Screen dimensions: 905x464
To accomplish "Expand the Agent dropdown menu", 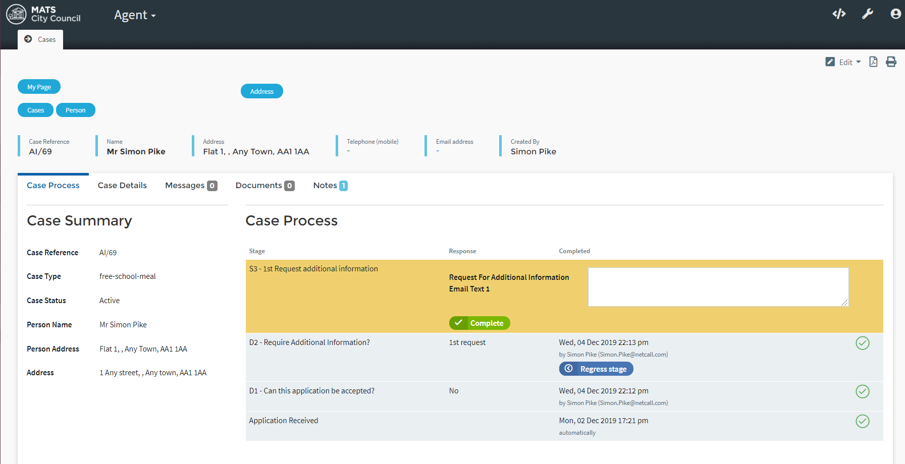I will (135, 15).
